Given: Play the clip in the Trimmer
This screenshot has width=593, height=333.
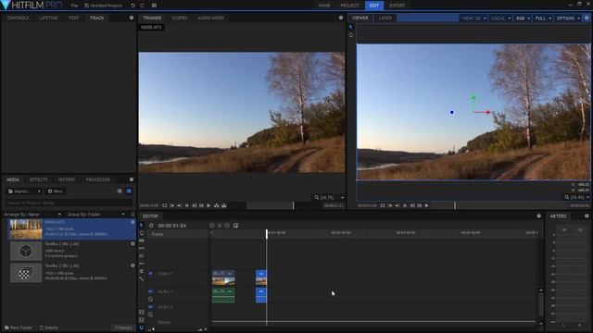Looking at the screenshot, I should pyautogui.click(x=208, y=205).
